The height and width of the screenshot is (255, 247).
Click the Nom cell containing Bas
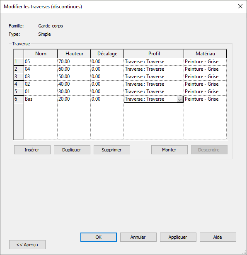(x=41, y=99)
